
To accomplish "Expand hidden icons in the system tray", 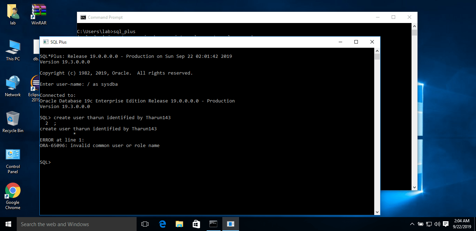I will tap(412, 224).
